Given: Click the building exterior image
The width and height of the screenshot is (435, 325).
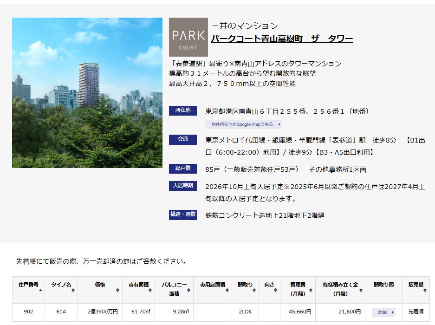Looking at the screenshot, I should pos(87,93).
